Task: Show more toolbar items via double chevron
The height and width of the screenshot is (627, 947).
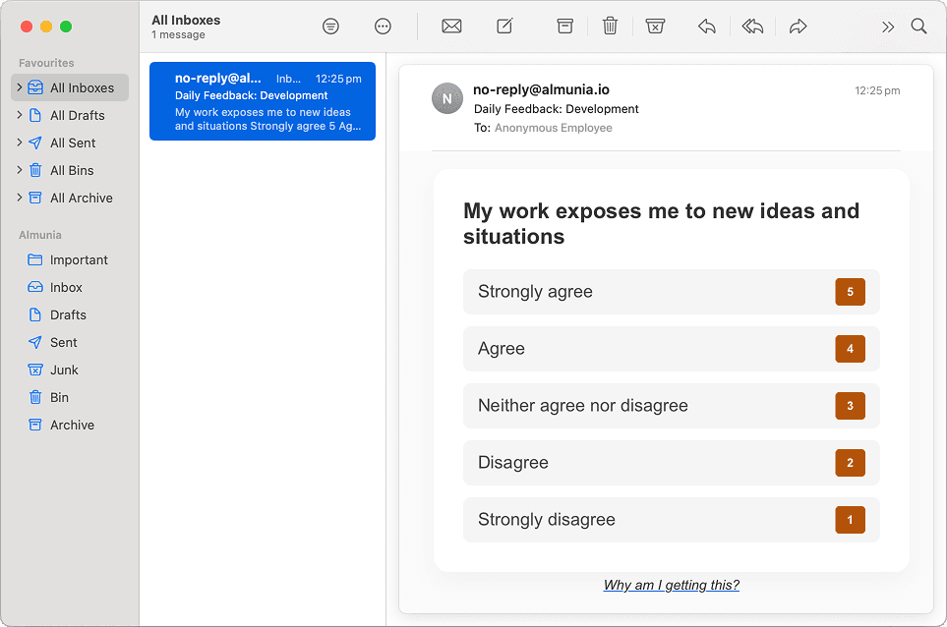Action: pos(888,27)
